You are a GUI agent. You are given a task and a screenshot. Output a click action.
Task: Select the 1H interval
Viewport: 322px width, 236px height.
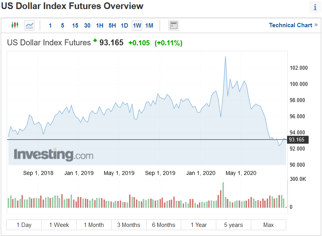point(99,26)
